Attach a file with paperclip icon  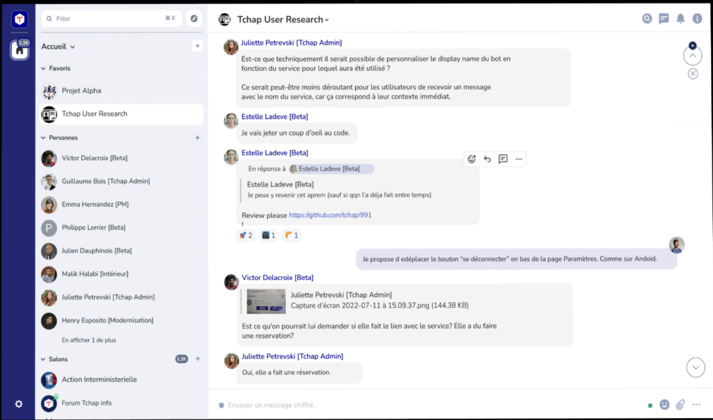pyautogui.click(x=680, y=405)
